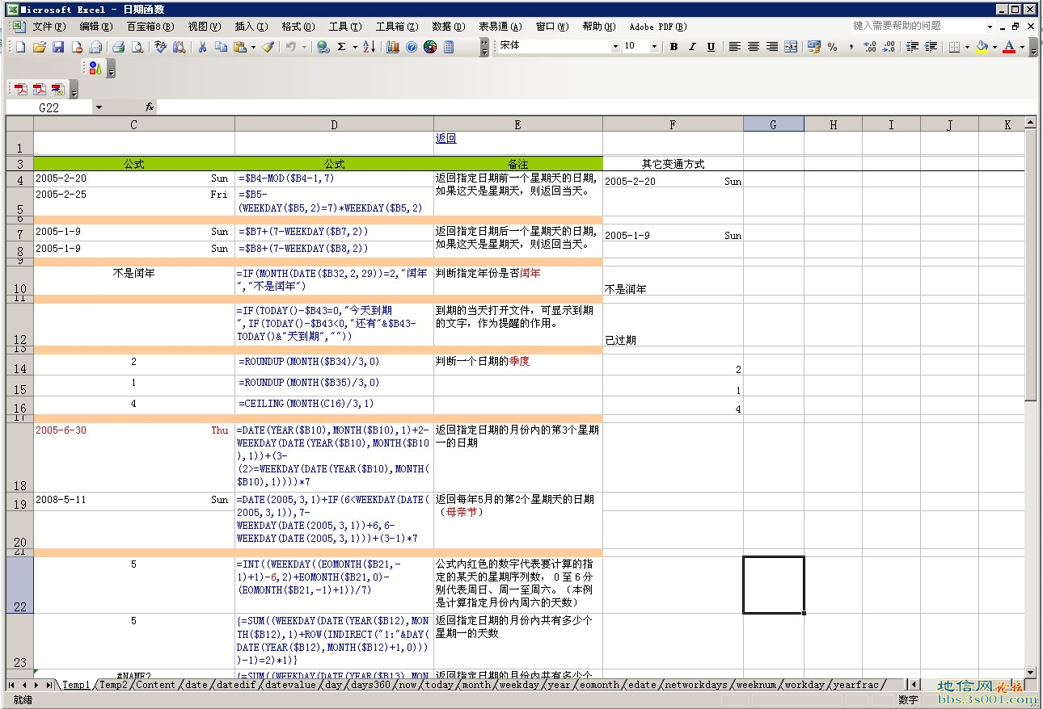
Task: Switch to the weekday sheet tab
Action: [518, 685]
